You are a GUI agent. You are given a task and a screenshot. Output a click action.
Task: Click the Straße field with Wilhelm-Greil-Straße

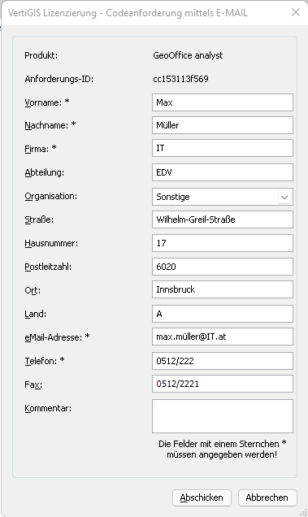coord(223,219)
